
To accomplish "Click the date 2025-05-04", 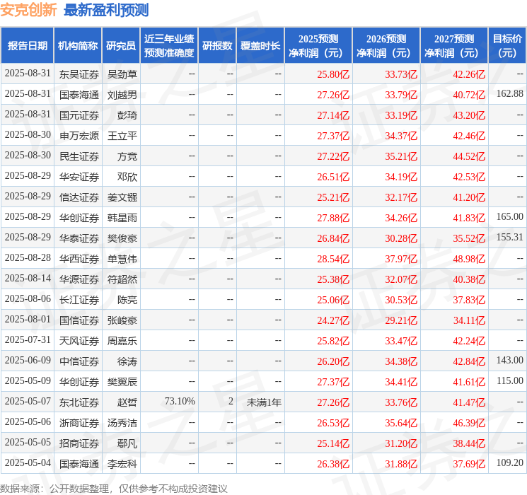I will click(28, 462).
